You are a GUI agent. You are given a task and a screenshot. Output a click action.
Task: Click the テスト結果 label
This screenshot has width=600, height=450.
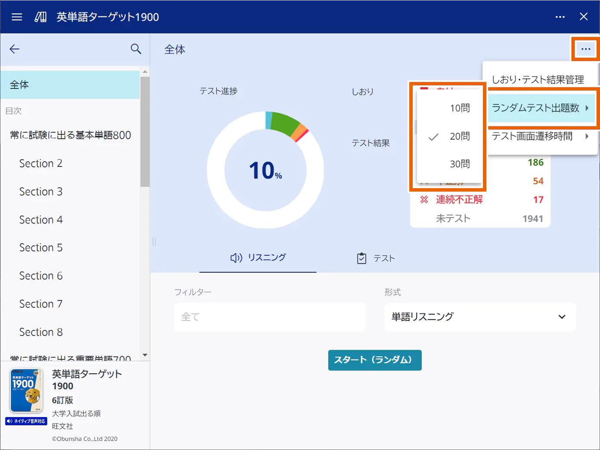coord(371,143)
